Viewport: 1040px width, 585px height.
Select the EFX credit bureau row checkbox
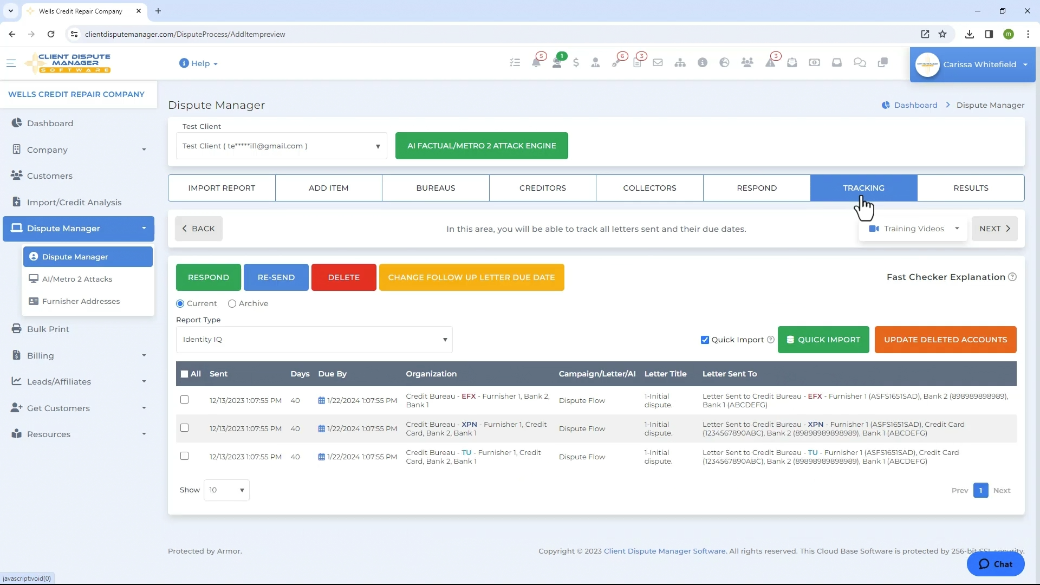click(184, 400)
